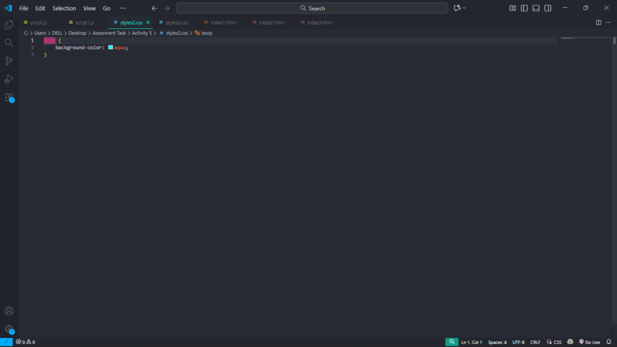Screen dimensions: 617x347
Task: Open the Source Control view
Action: click(9, 61)
